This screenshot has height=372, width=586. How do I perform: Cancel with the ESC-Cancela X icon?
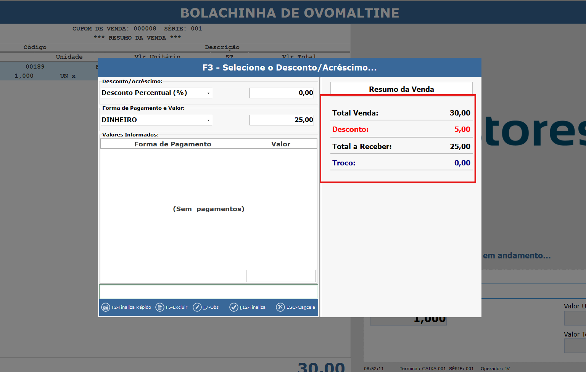tap(280, 307)
